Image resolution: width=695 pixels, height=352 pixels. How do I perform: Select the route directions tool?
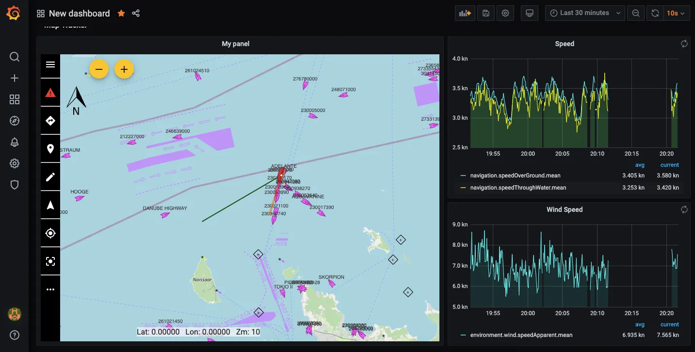tap(50, 121)
